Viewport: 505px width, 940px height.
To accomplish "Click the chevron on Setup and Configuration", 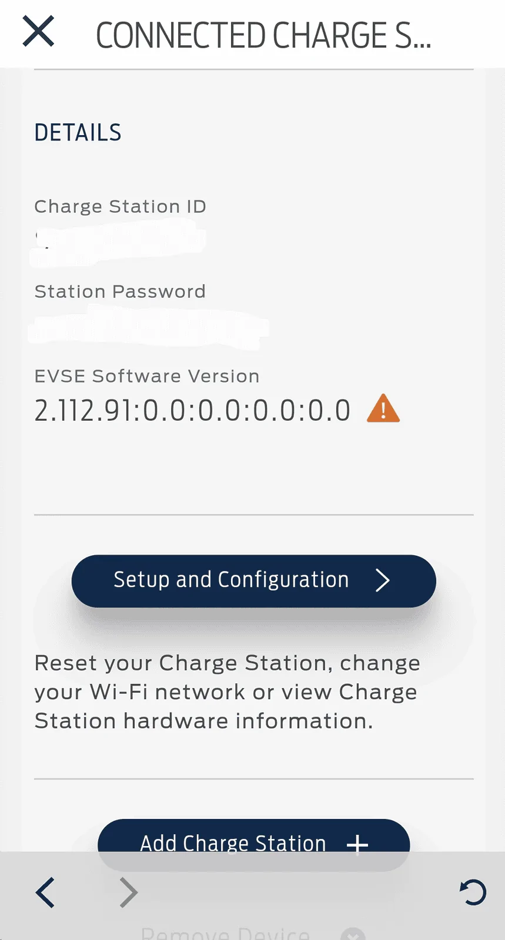I will (x=383, y=580).
